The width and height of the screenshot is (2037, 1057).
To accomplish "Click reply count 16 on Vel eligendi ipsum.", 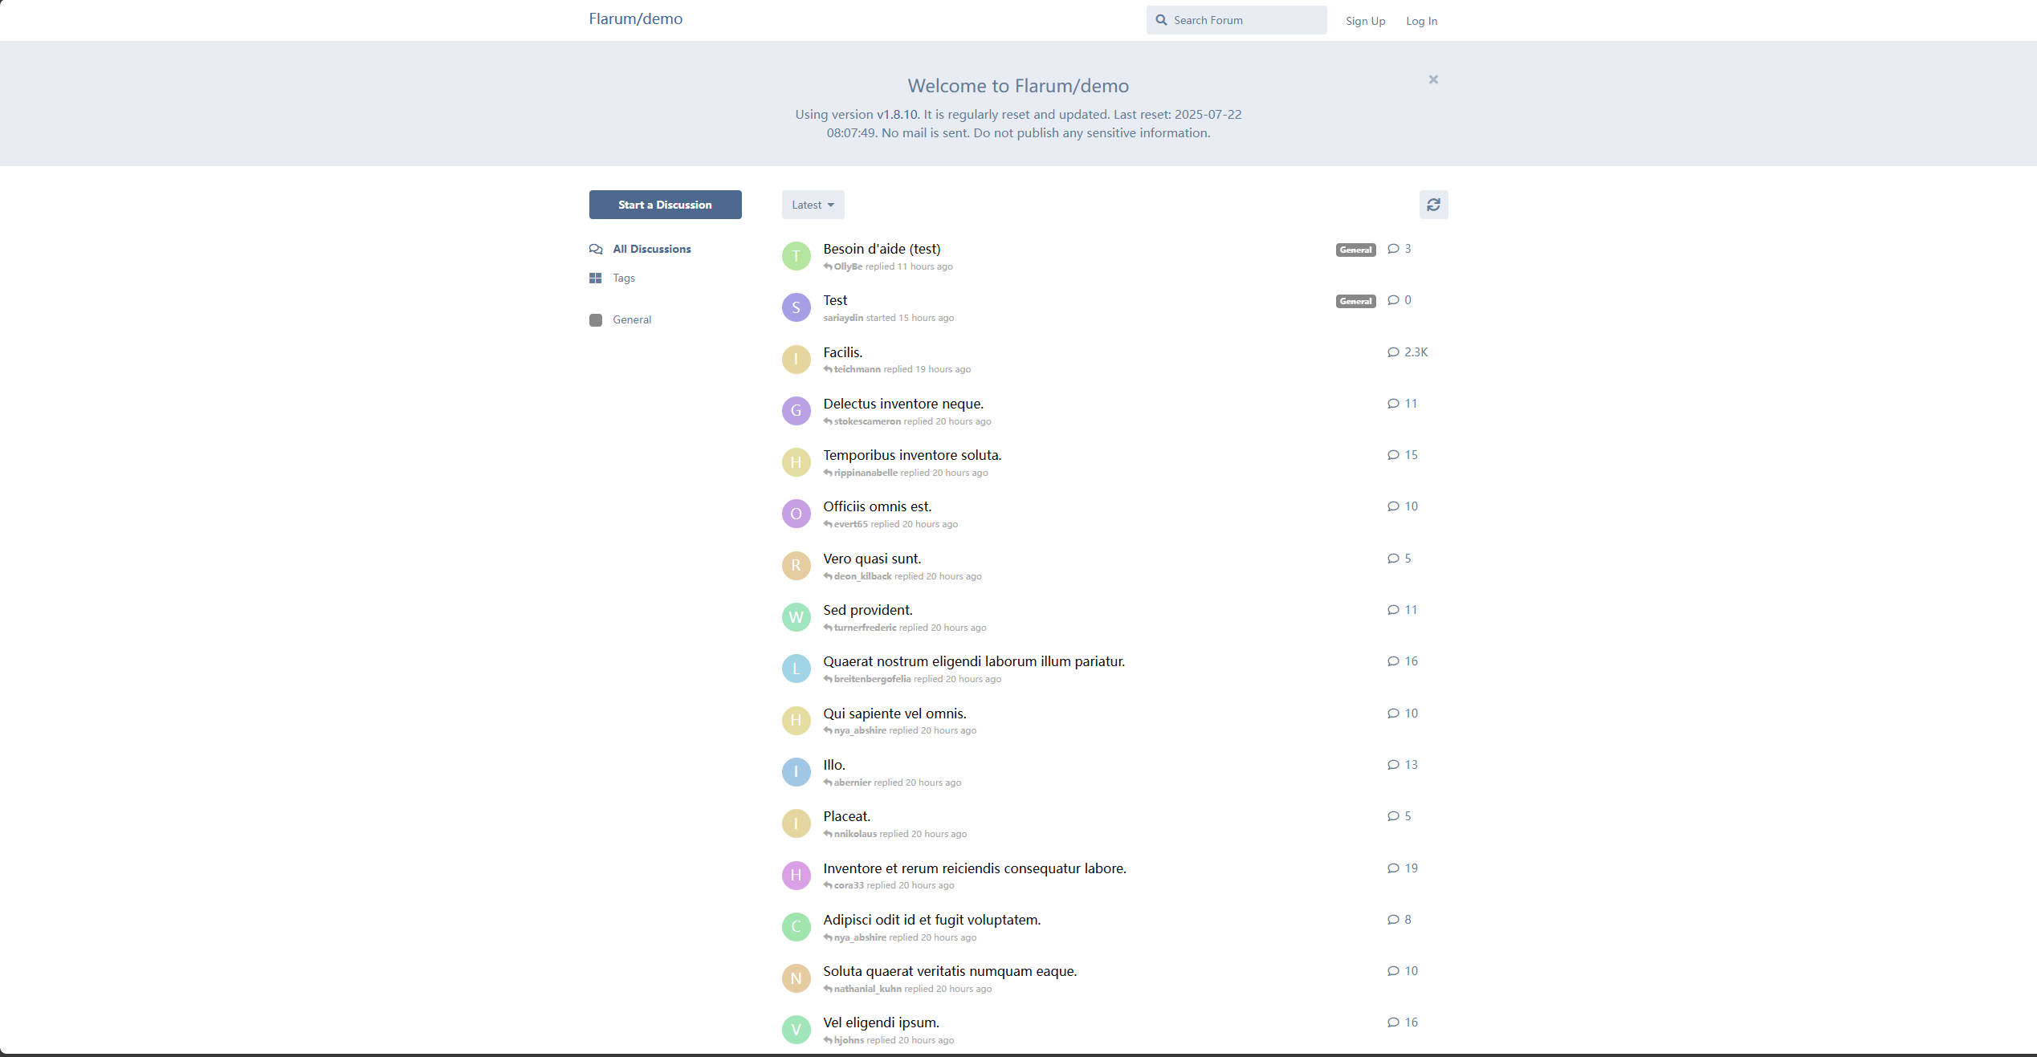I will pos(1403,1022).
